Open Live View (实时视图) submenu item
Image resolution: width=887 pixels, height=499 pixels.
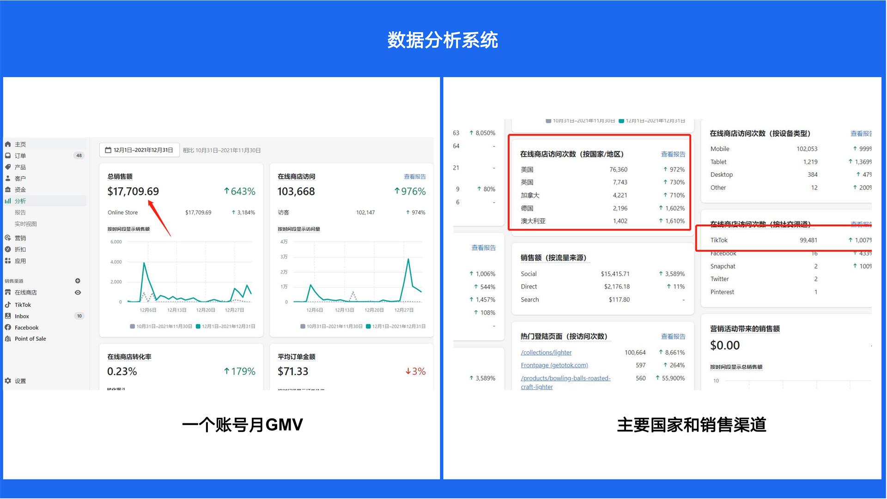tap(25, 224)
